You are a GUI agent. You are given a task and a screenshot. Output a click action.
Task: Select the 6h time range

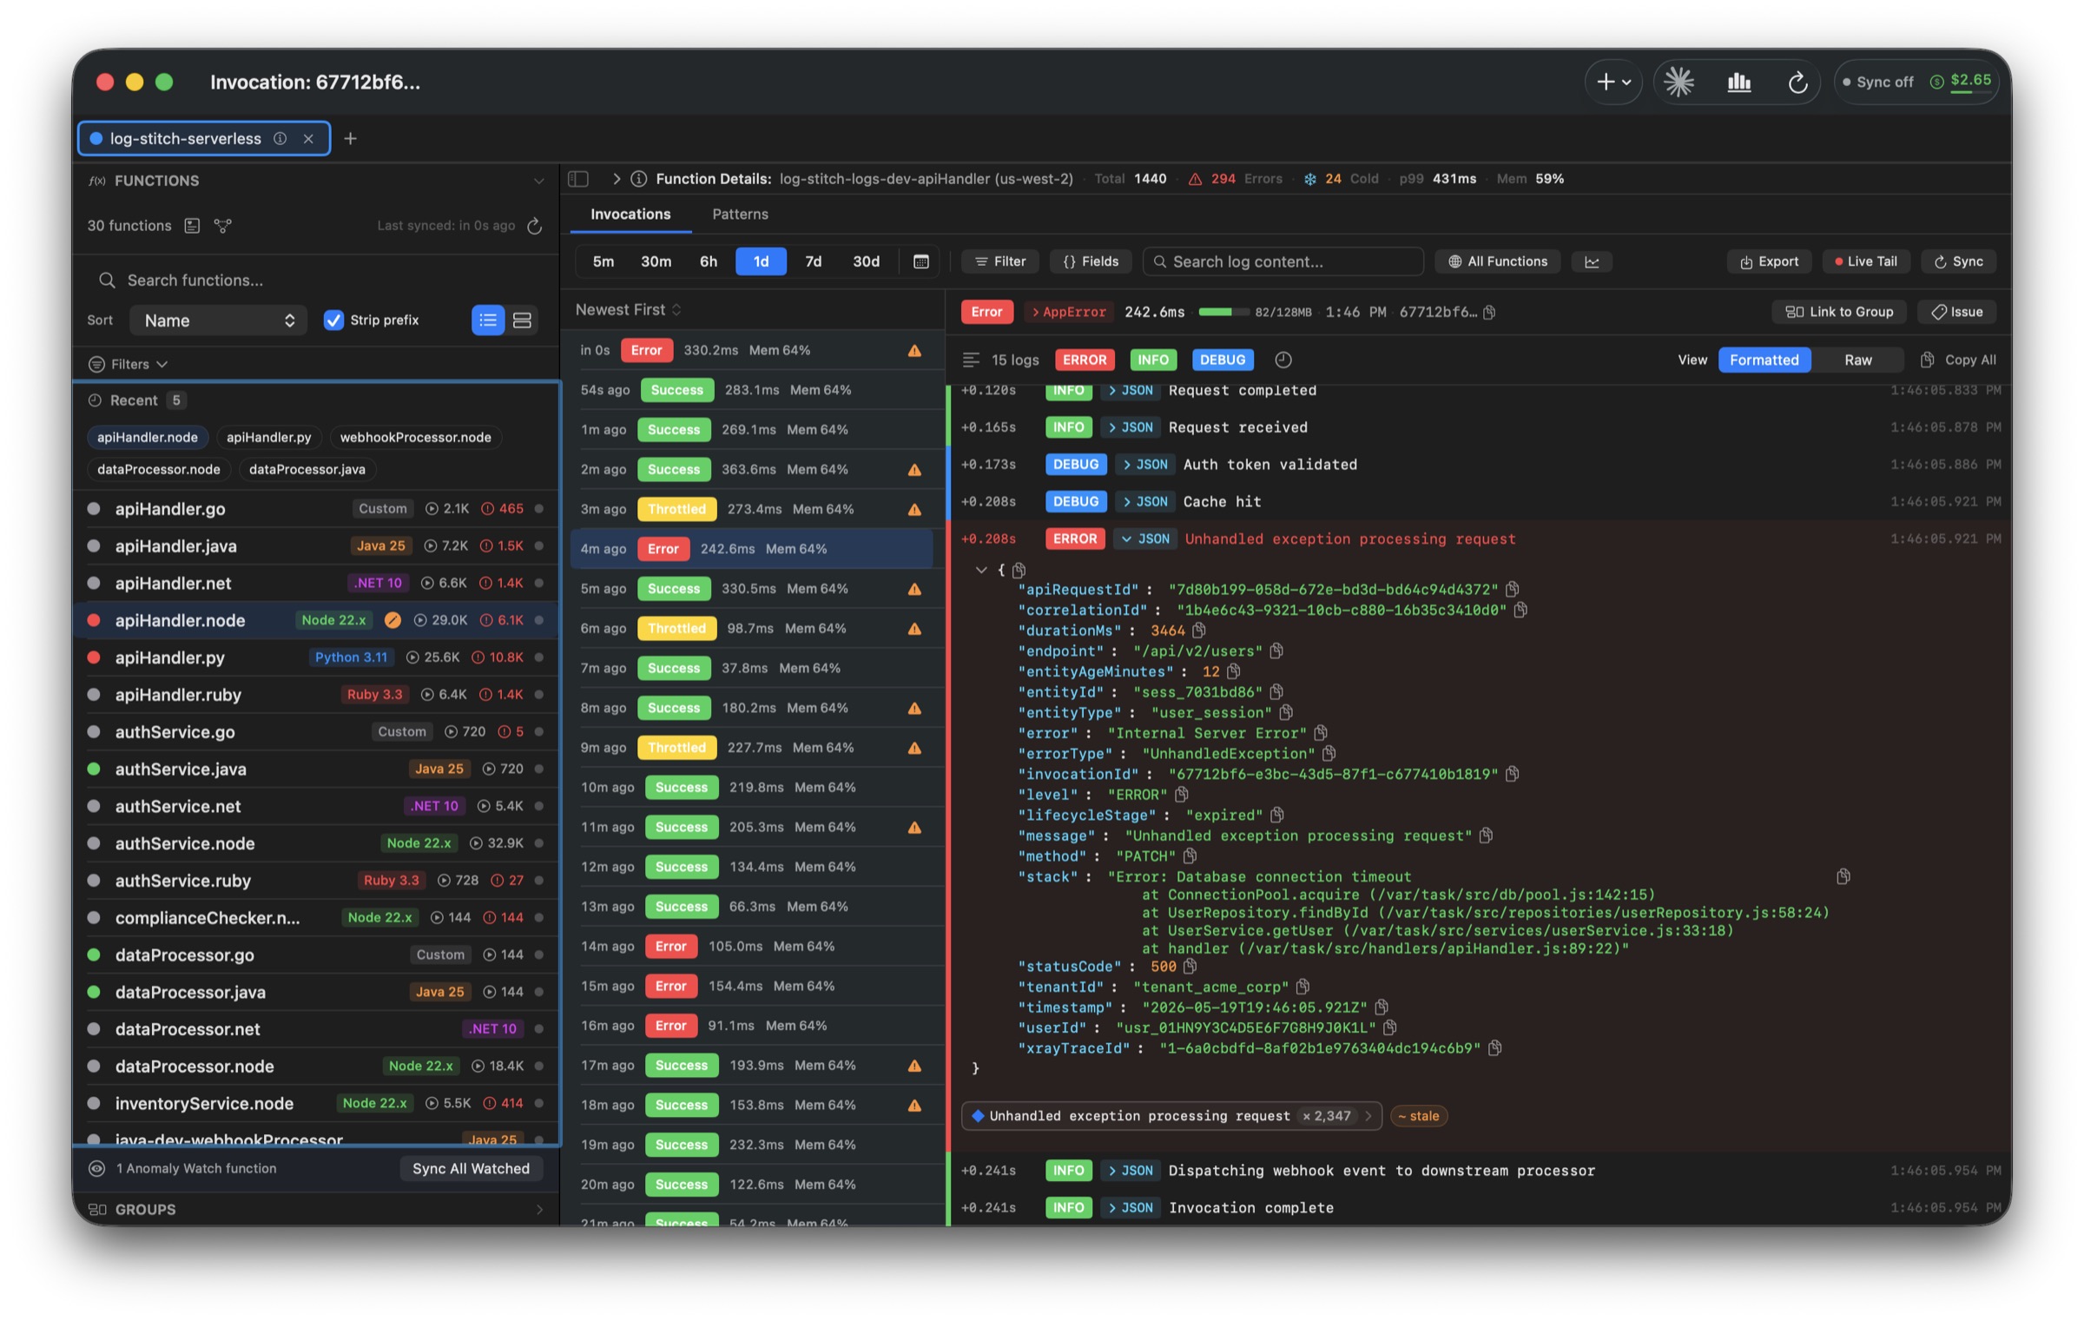tap(709, 261)
